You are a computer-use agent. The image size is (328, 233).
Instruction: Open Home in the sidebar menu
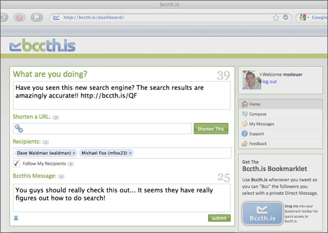click(281, 104)
